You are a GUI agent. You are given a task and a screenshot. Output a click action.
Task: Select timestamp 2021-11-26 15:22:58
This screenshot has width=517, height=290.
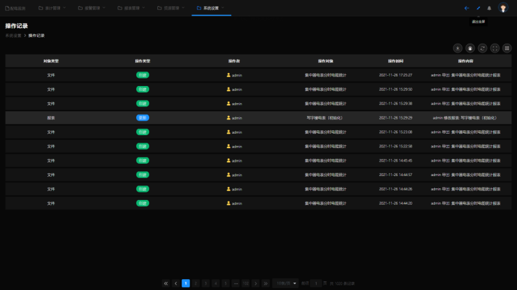[395, 147]
